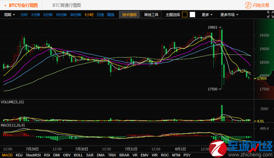Select the black theme swatch
Screen dimensions: 274x158
point(185,15)
